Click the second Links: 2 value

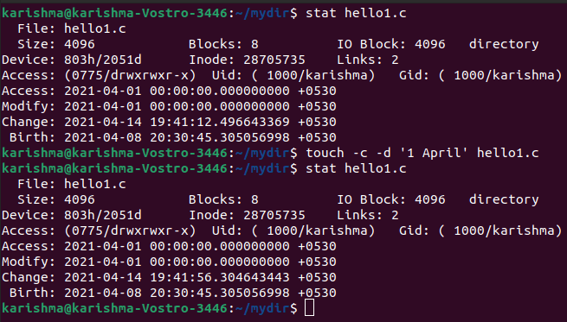tap(368, 215)
